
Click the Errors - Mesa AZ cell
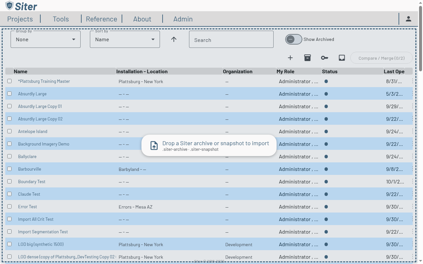click(x=135, y=207)
